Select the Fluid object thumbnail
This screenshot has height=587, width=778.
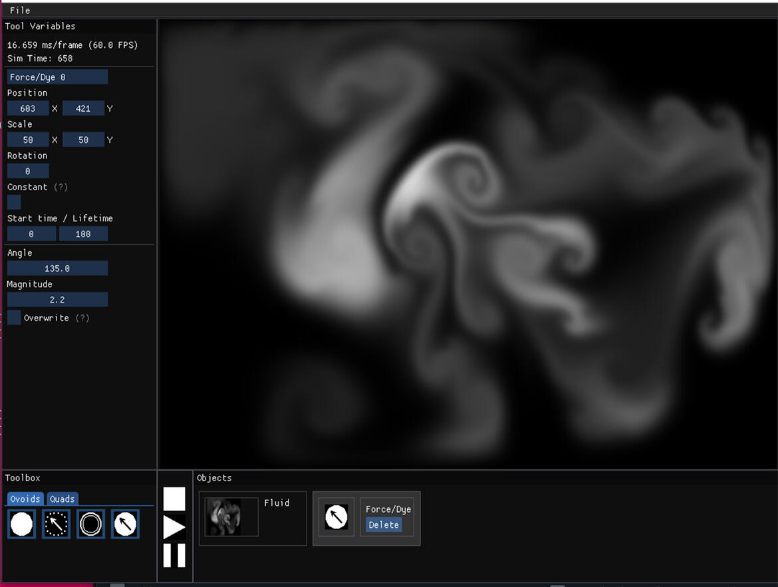[x=231, y=517]
